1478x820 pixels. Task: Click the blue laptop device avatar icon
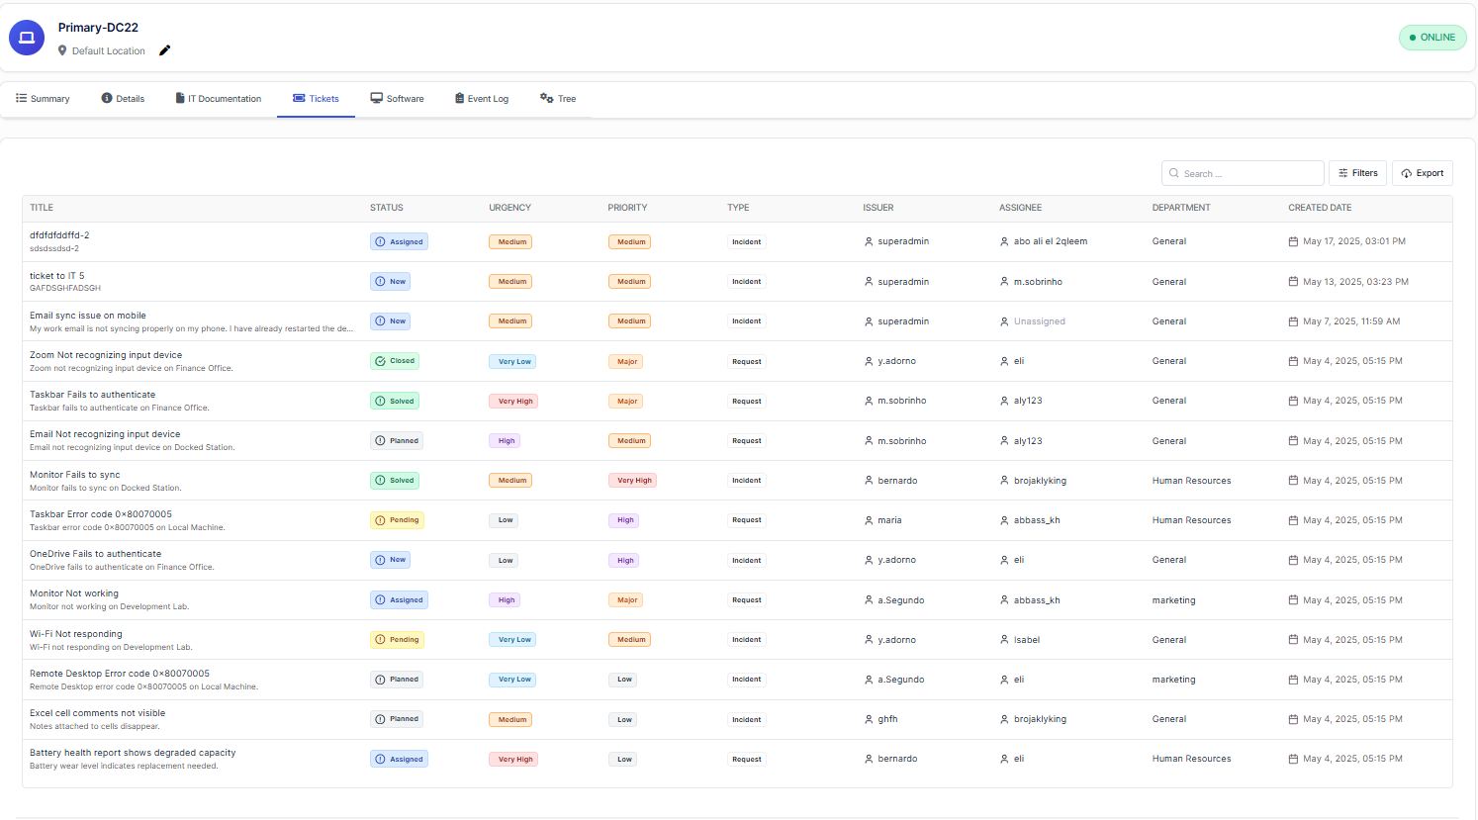tap(27, 38)
